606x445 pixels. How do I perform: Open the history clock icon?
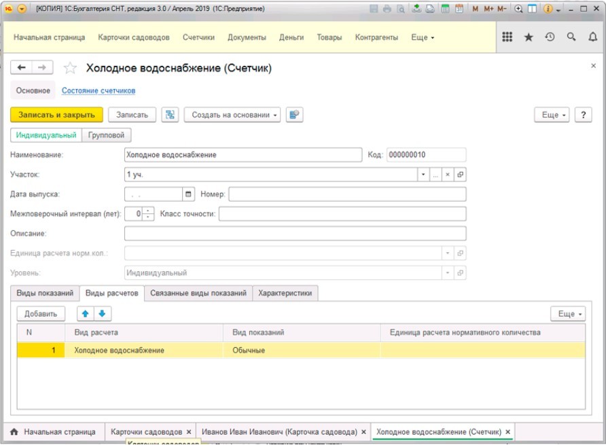click(550, 37)
